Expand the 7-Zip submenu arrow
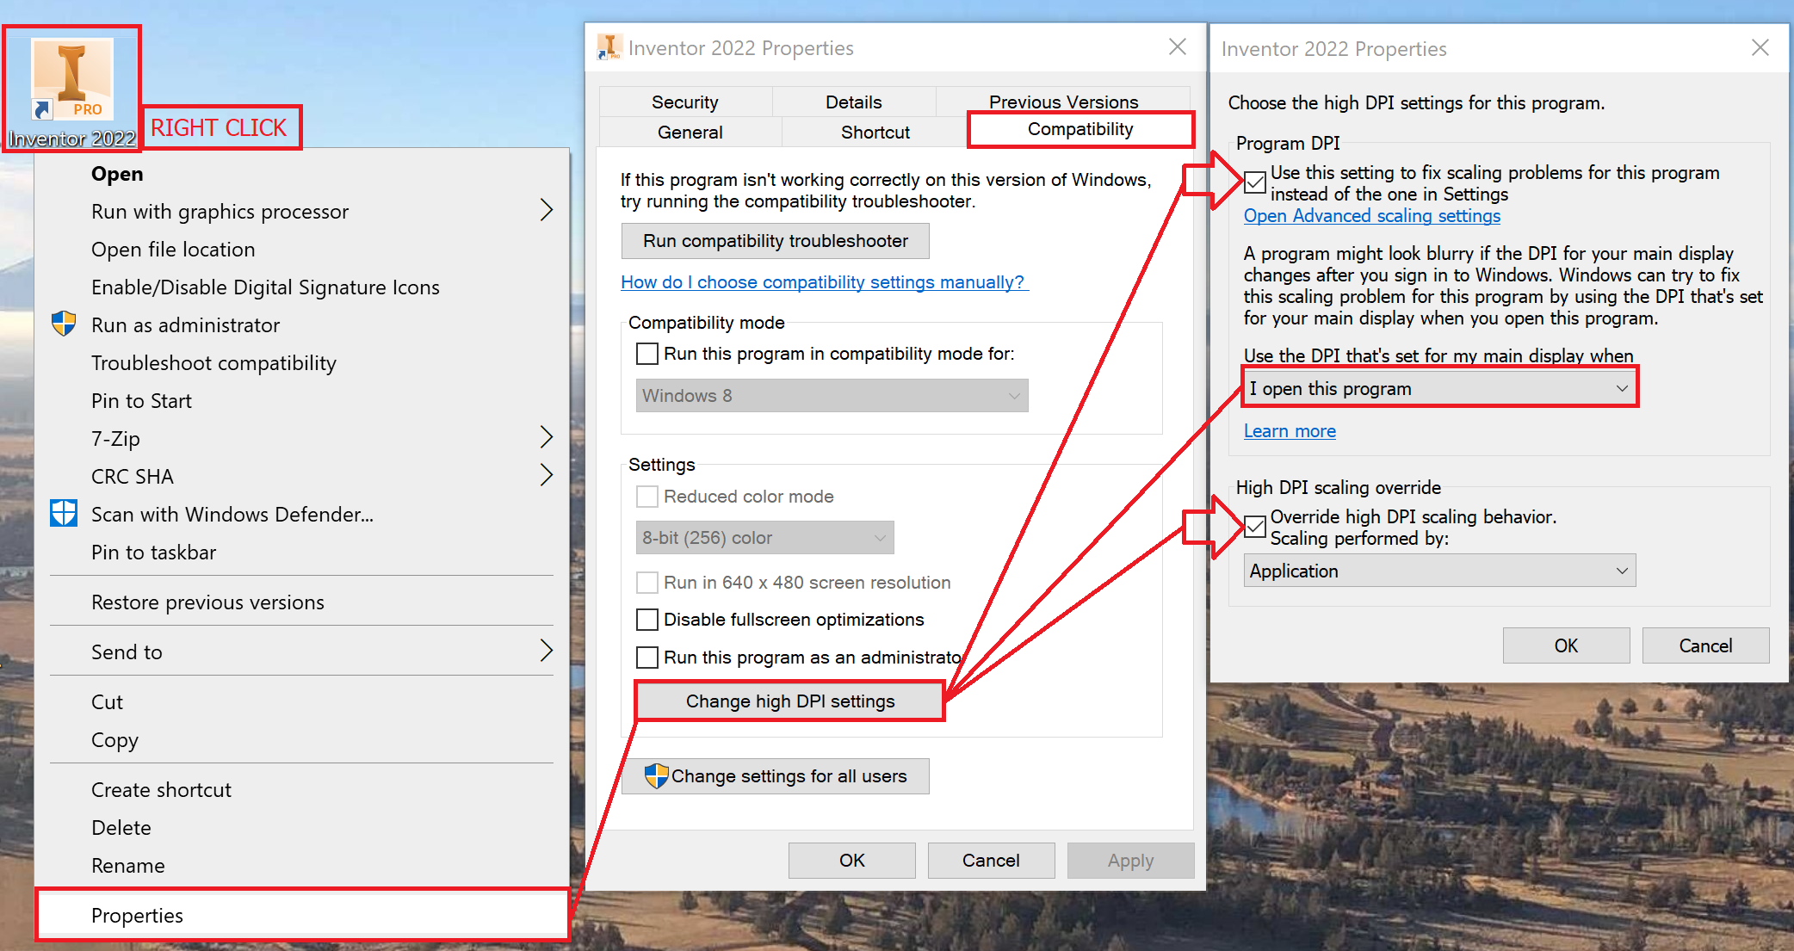Viewport: 1794px width, 951px height. point(546,438)
